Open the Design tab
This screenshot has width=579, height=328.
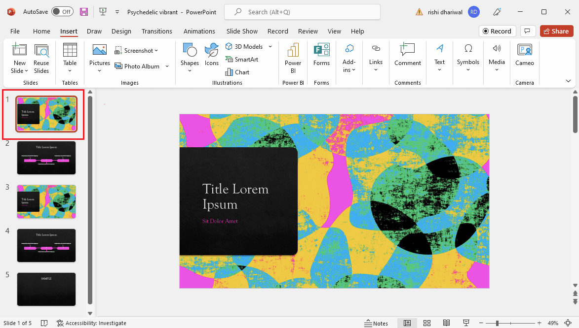121,32
